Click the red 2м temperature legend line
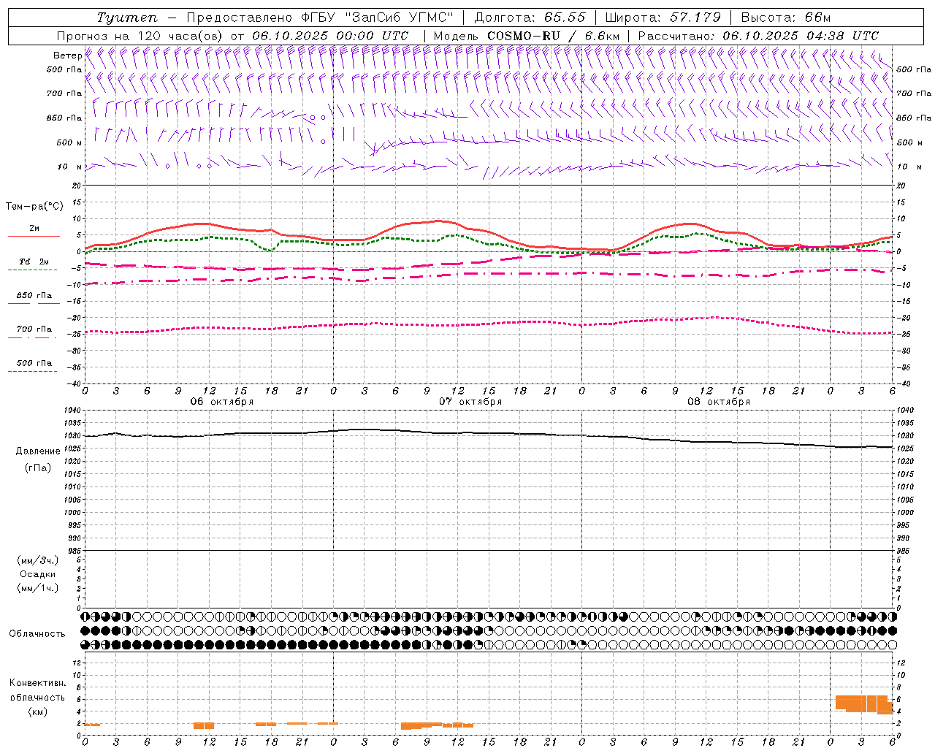The image size is (935, 748). (34, 236)
